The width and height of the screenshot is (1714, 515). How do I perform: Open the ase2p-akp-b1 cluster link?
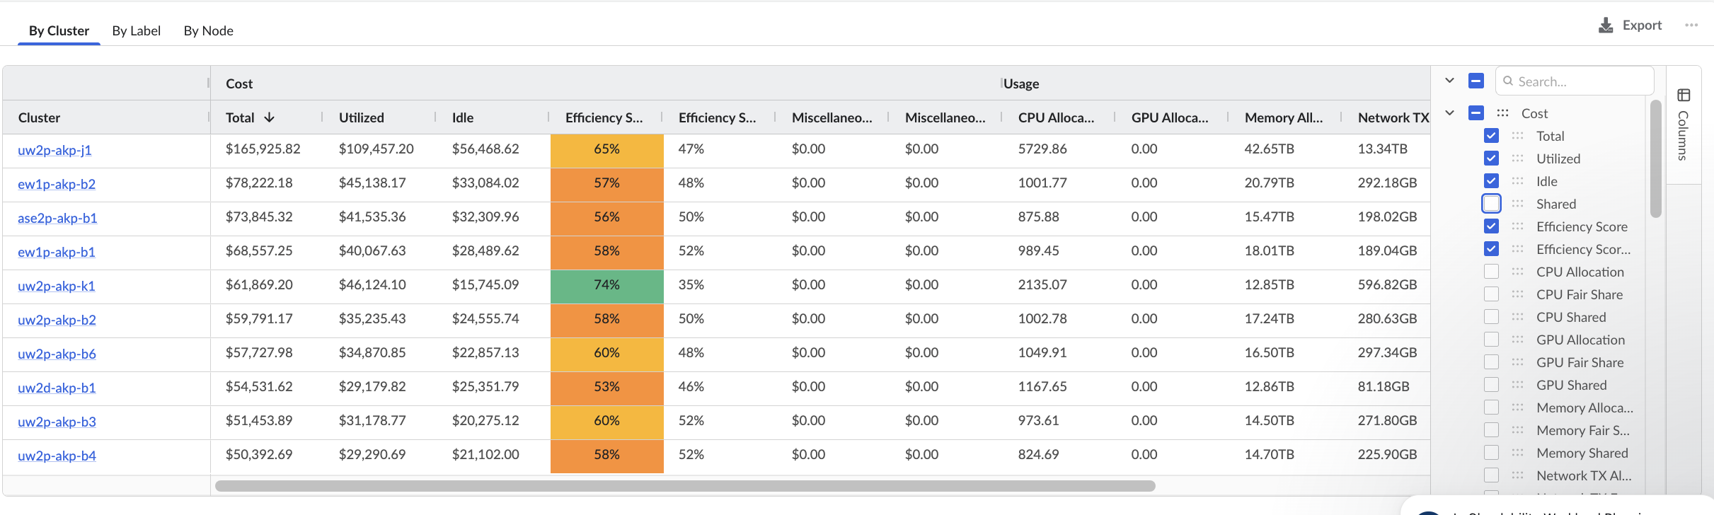click(x=57, y=218)
